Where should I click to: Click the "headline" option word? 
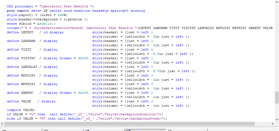tap(82, 11)
